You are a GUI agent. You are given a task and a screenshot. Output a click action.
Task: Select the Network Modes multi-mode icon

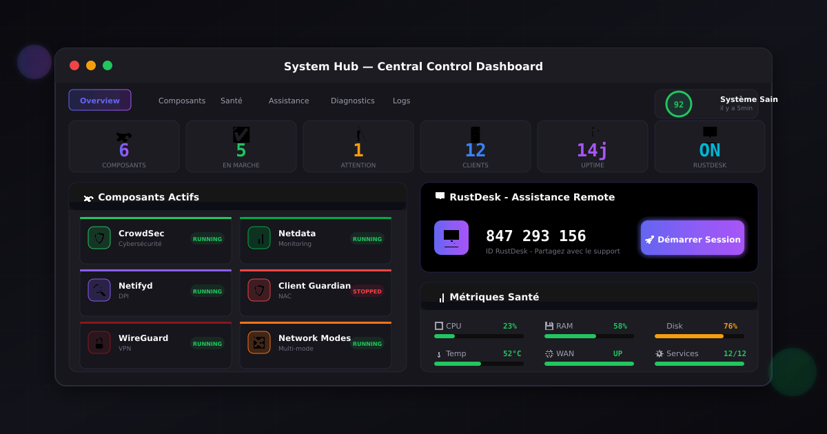click(x=259, y=342)
